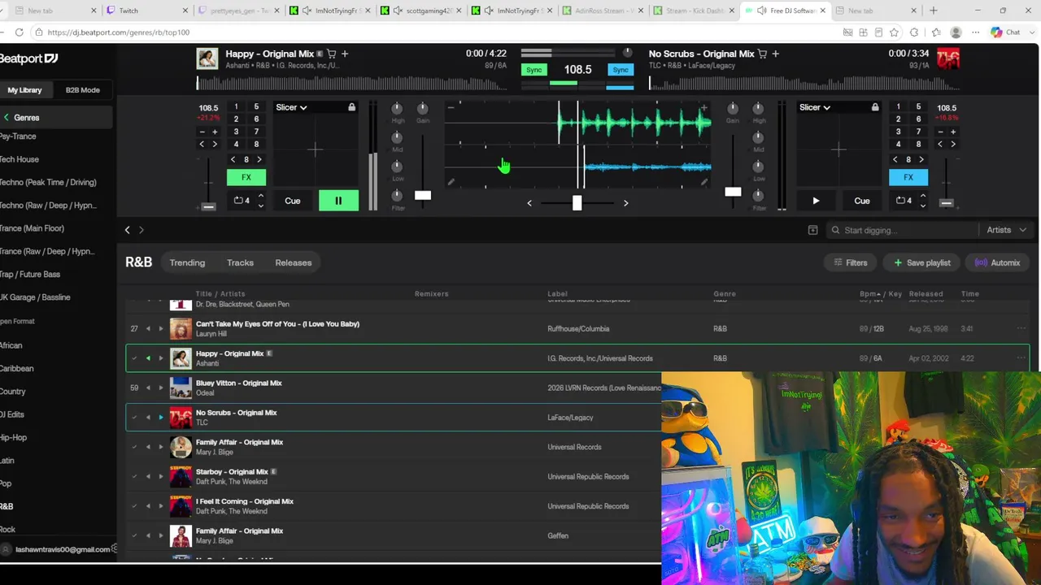
Task: Switch to the Tracks tab
Action: click(240, 262)
